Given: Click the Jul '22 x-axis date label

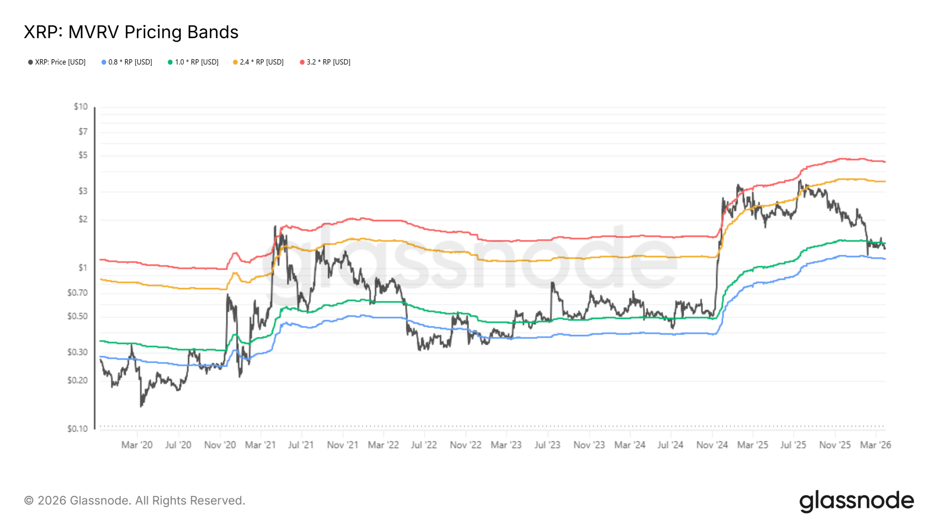Looking at the screenshot, I should tap(424, 445).
